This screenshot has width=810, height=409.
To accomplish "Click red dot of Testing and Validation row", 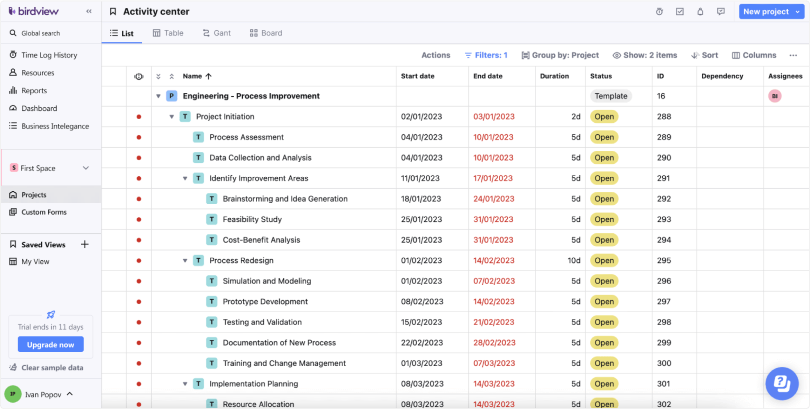I will coord(139,322).
